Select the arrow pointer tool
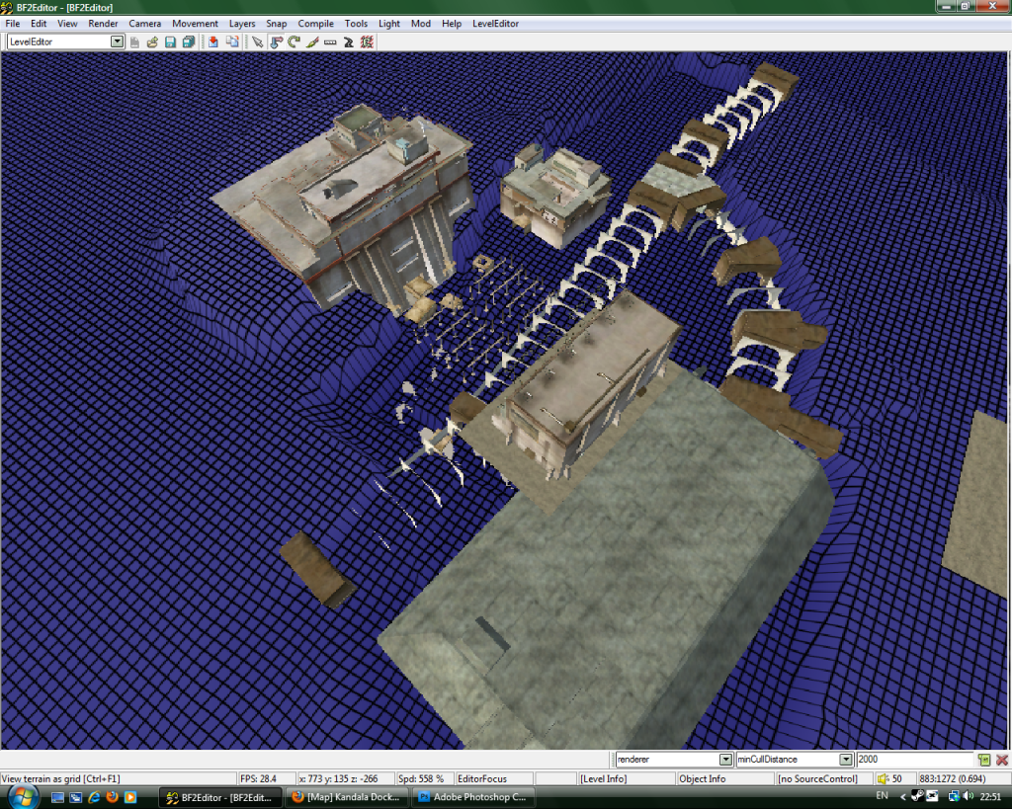The height and width of the screenshot is (809, 1012). coord(257,41)
